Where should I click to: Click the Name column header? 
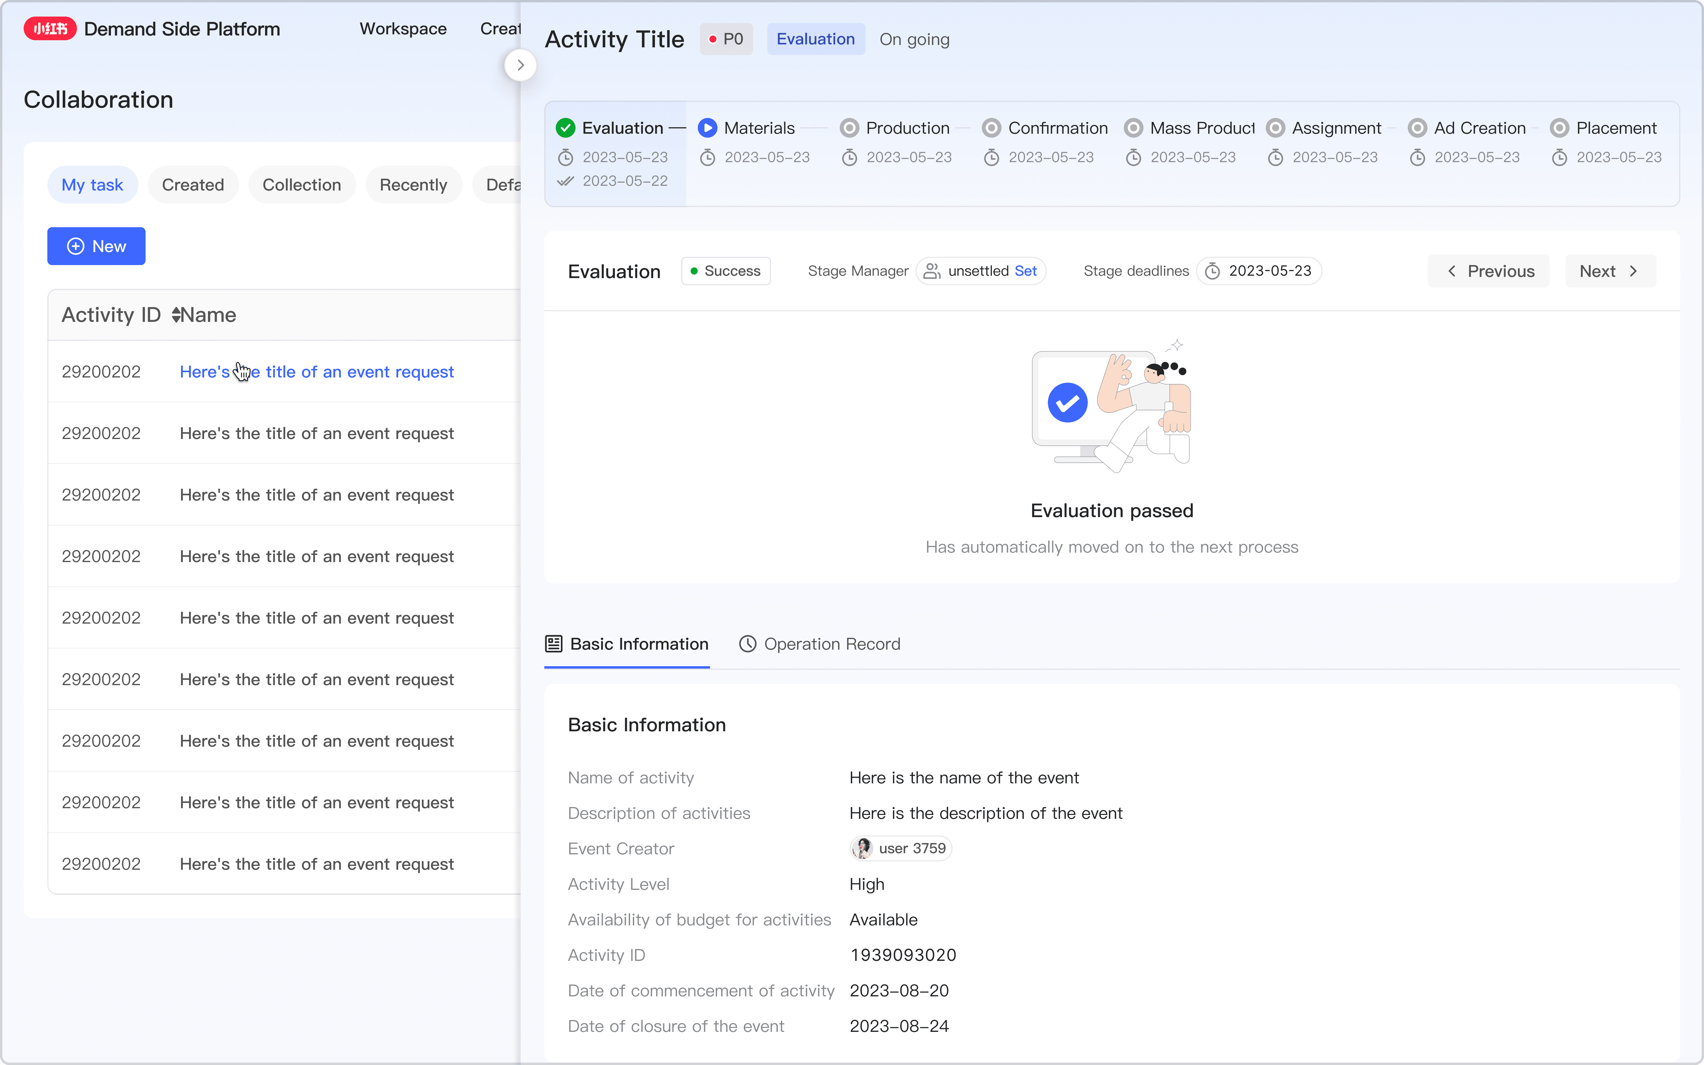point(209,315)
